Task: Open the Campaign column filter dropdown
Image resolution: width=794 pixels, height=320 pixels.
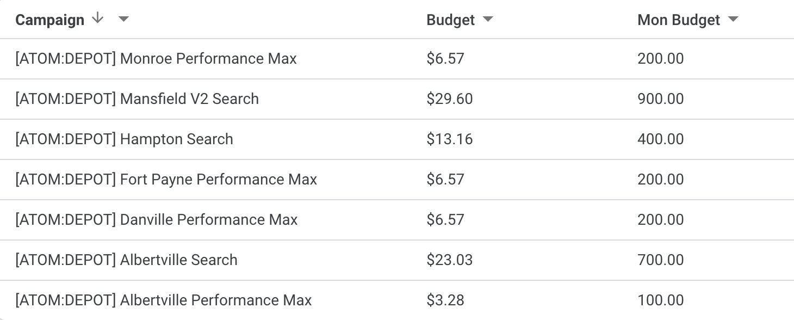Action: 124,20
